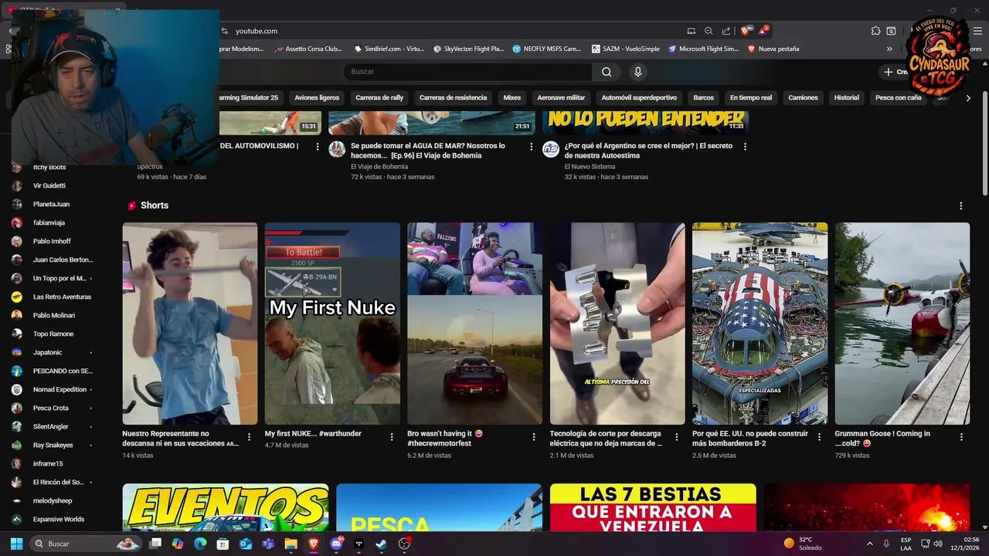
Task: Open Brave Shields lion icon
Action: [x=745, y=31]
